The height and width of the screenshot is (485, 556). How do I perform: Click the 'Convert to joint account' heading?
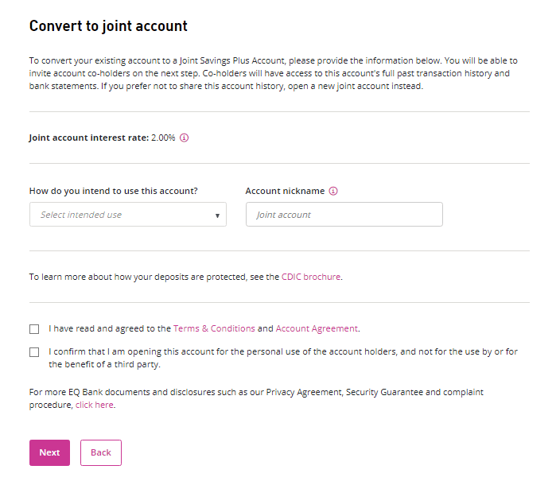[108, 25]
